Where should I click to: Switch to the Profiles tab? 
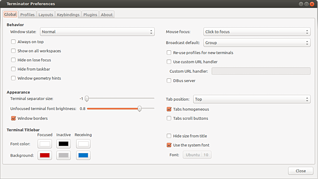[27, 14]
